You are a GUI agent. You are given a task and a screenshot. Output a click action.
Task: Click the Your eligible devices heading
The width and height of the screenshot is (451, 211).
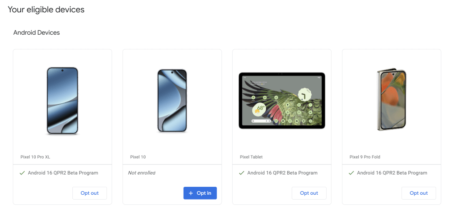click(46, 10)
